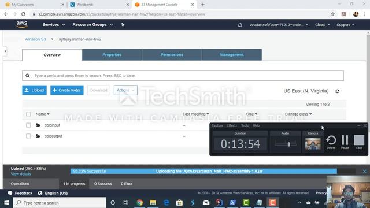Image resolution: width=370 pixels, height=208 pixels.
Task: Open Camtasia Capture menu
Action: click(x=217, y=125)
